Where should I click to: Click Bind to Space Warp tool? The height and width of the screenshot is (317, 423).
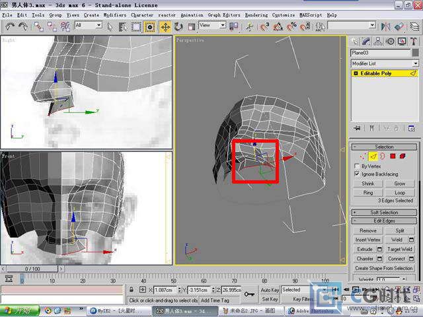65,26
